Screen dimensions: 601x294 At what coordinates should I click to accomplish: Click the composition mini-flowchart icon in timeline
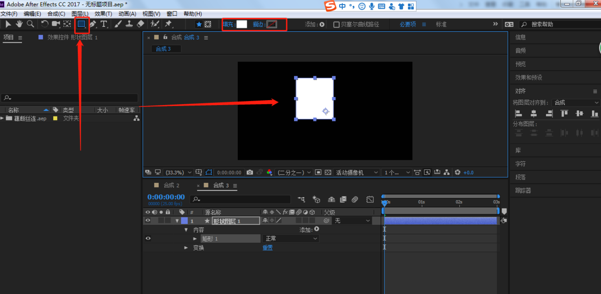tap(301, 200)
